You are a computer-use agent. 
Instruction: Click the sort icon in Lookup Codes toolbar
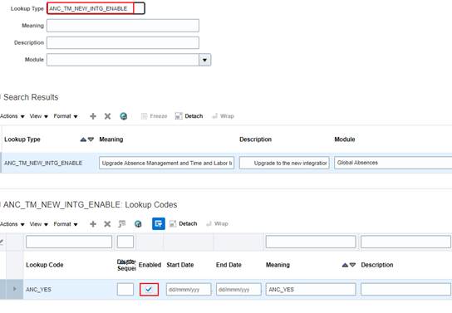[x=122, y=223]
